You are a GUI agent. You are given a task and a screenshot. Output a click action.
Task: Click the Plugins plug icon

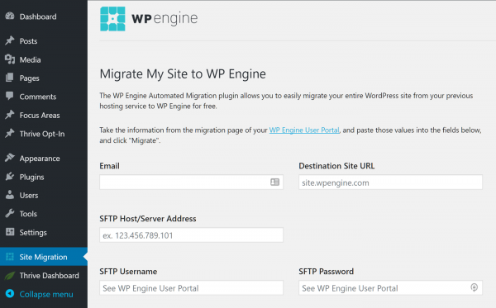10,176
